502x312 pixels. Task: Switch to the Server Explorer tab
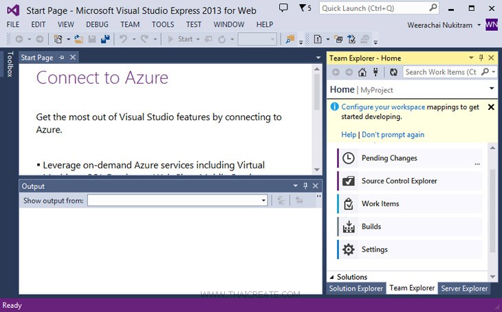464,289
